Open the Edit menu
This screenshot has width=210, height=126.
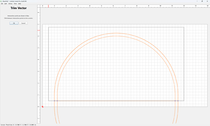point(5,4)
